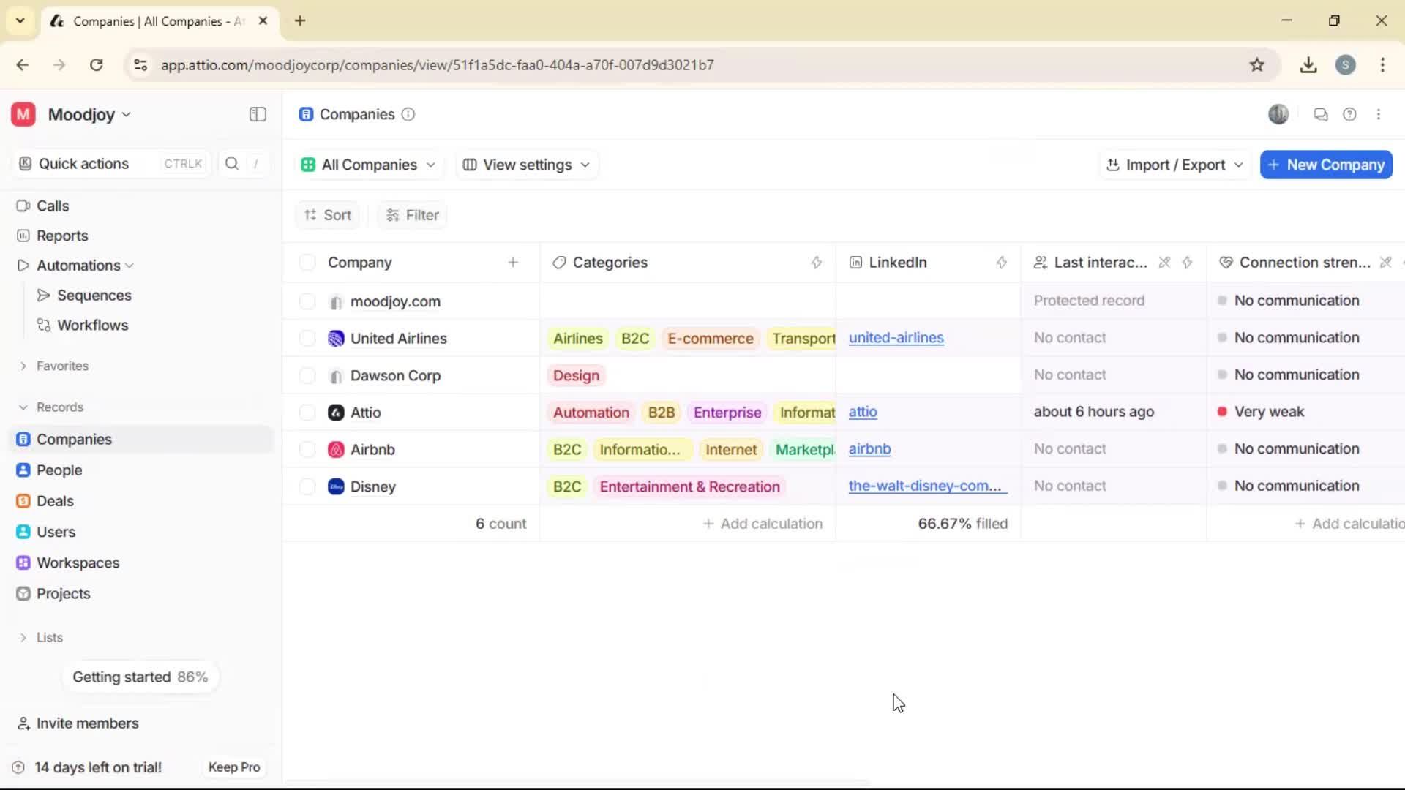Open the help menu with question mark icon
1405x790 pixels.
1350,114
